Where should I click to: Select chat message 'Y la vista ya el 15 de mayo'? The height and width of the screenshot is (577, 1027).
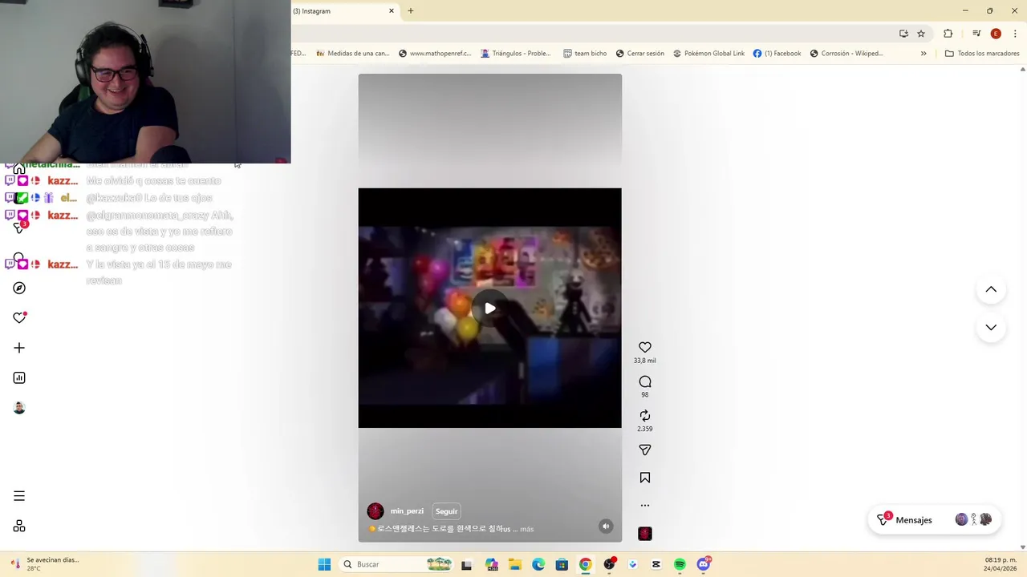[x=159, y=272]
